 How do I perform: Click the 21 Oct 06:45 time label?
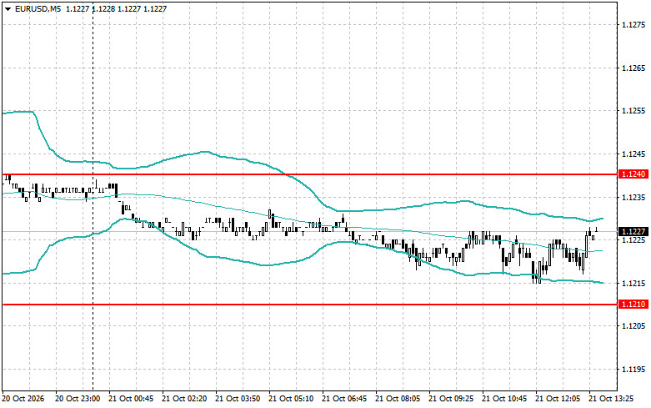[x=344, y=399]
